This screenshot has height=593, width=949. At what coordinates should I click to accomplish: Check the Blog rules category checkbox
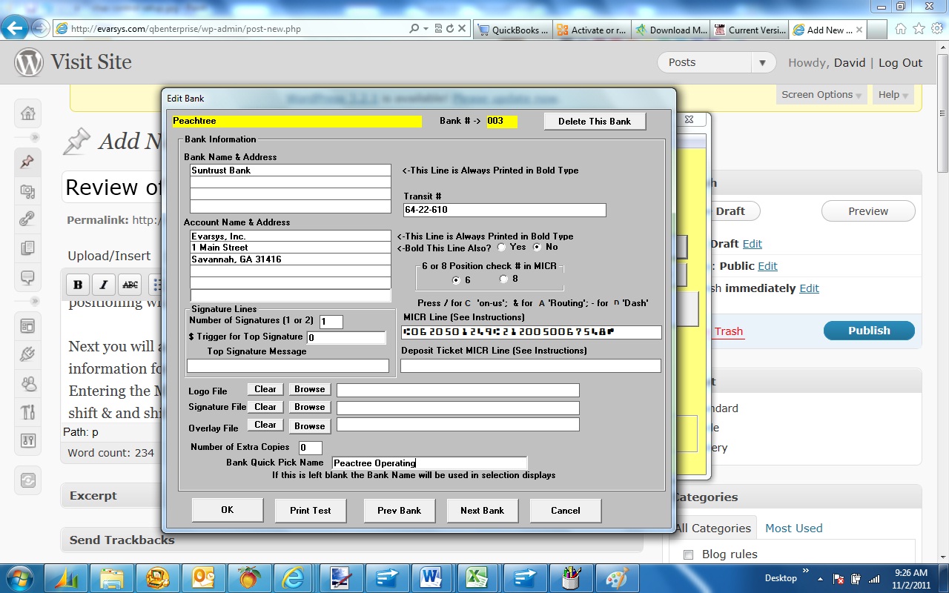point(688,554)
